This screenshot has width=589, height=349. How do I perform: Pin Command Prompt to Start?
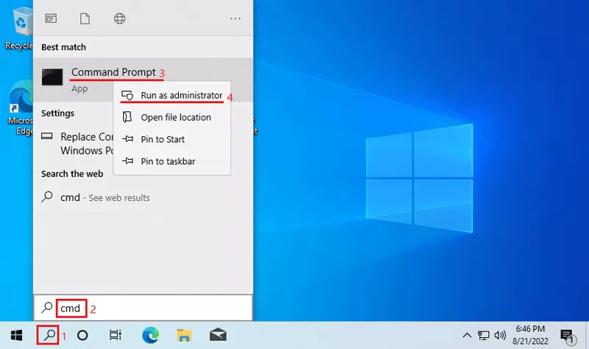tap(162, 139)
